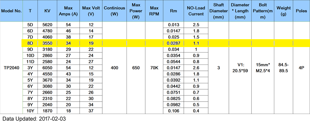Click Rm value "0.0392"
Screen dimensions: 310x123
point(173,80)
